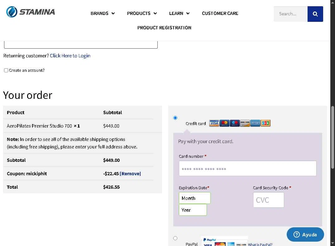The width and height of the screenshot is (335, 246).
Task: Expand the Products menu
Action: (x=142, y=13)
